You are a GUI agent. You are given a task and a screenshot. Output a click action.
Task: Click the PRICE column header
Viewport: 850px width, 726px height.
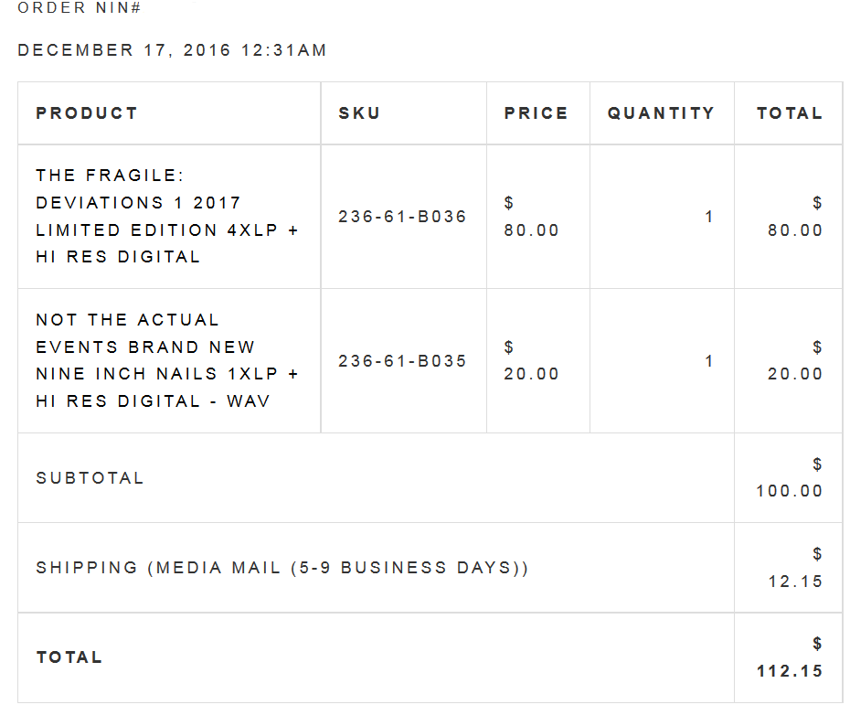pyautogui.click(x=536, y=113)
